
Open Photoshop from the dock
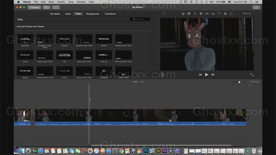[x=146, y=151]
